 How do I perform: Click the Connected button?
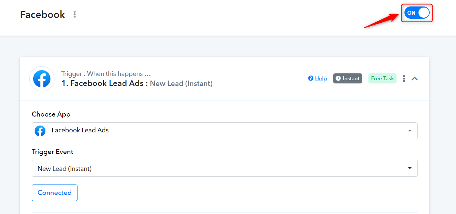(x=54, y=193)
